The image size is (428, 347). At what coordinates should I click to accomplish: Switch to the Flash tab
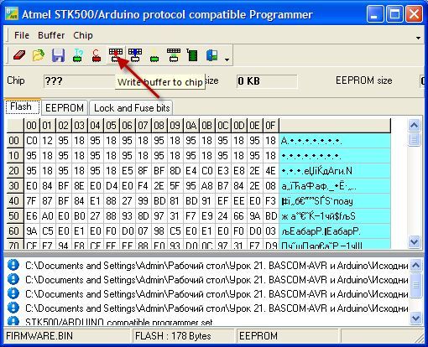(x=23, y=107)
